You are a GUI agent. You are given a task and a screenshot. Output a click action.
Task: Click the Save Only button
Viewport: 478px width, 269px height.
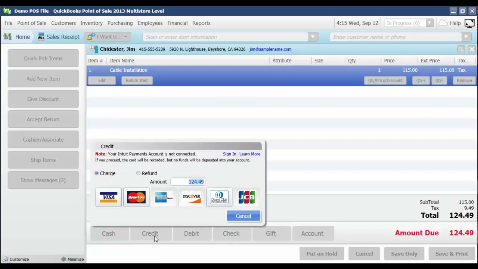[x=404, y=254]
